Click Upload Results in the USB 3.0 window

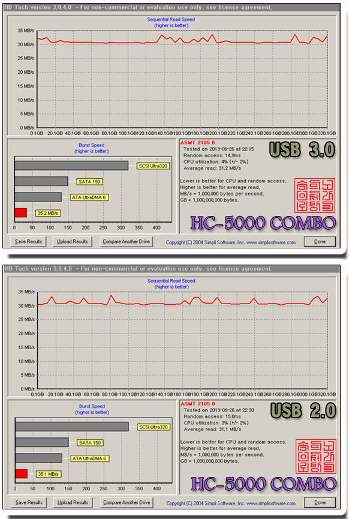pos(72,242)
